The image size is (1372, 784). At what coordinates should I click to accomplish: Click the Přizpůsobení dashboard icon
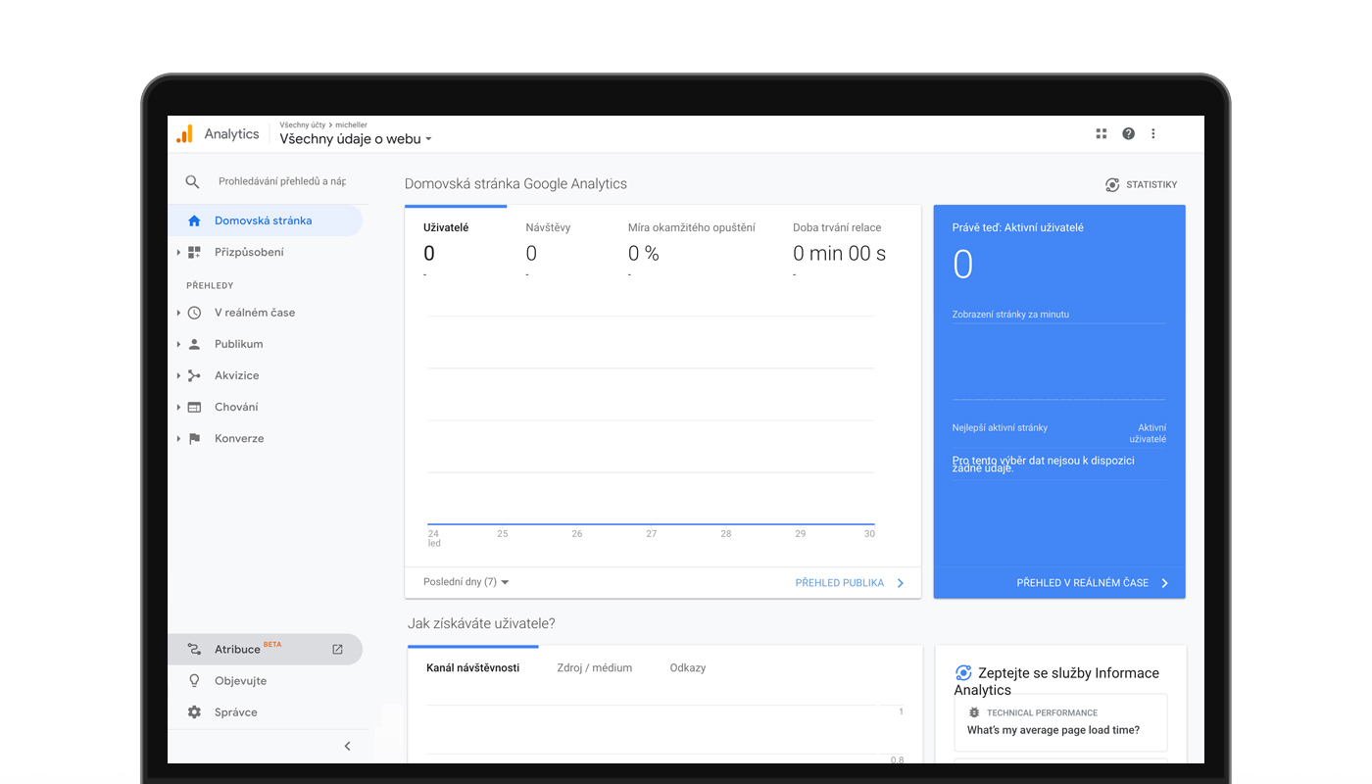click(194, 252)
